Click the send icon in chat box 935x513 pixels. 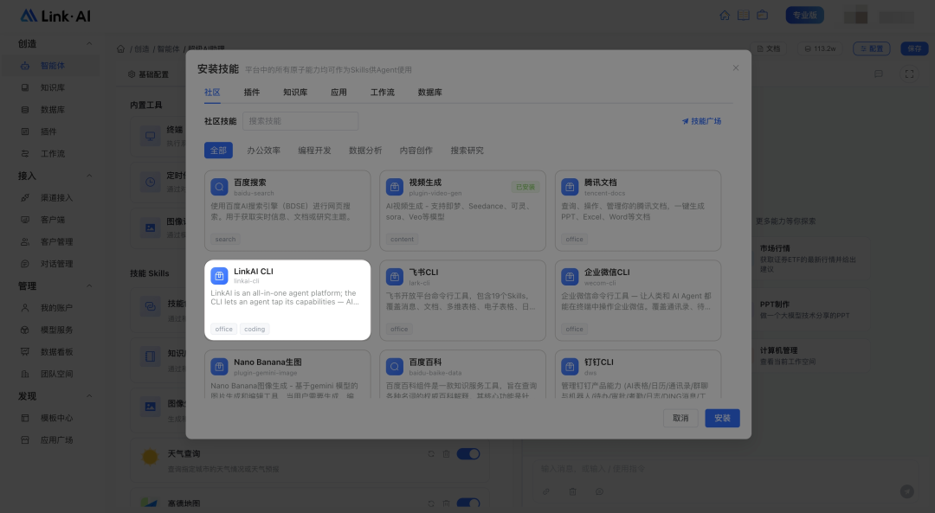(x=907, y=491)
